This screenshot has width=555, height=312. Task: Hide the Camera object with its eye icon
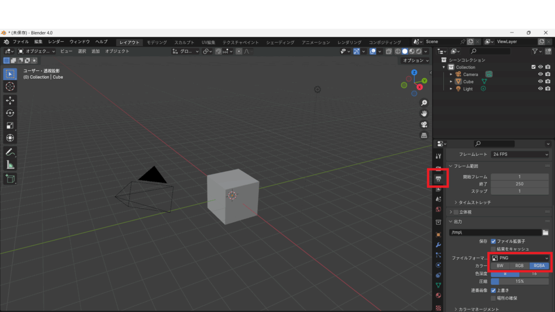click(x=540, y=74)
